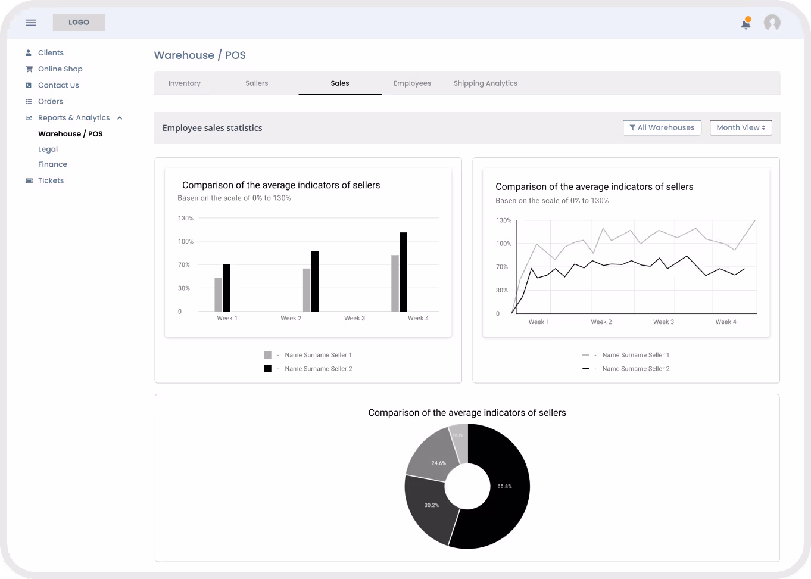Image resolution: width=811 pixels, height=579 pixels.
Task: Open the hamburger menu icon
Action: [31, 23]
